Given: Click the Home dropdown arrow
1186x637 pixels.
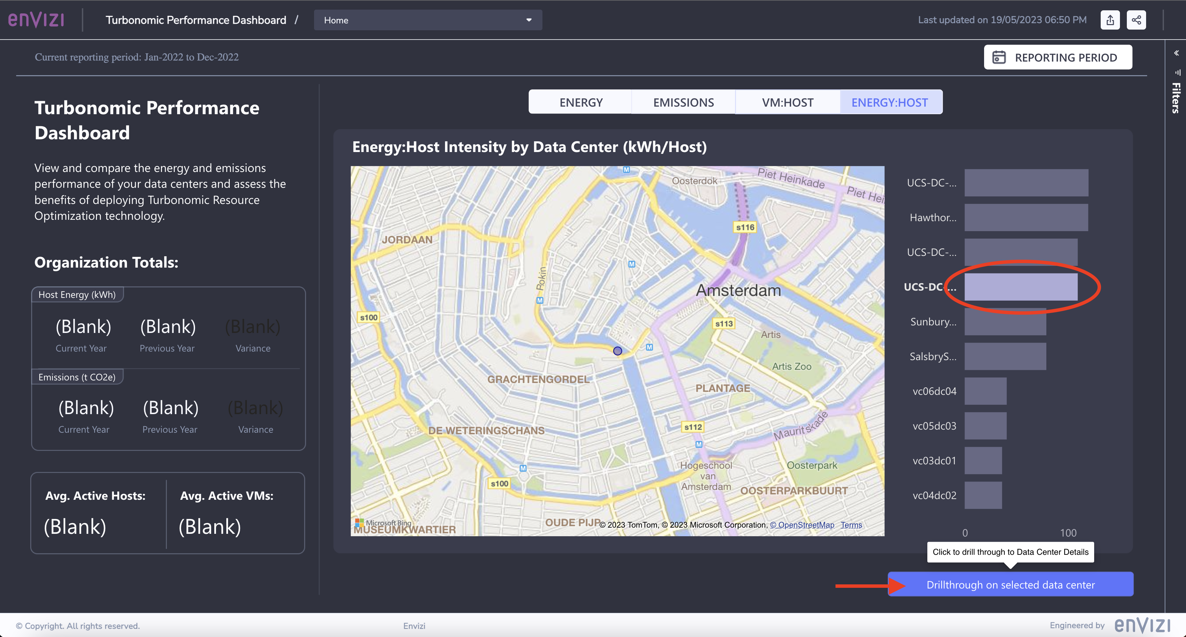Looking at the screenshot, I should click(x=529, y=20).
